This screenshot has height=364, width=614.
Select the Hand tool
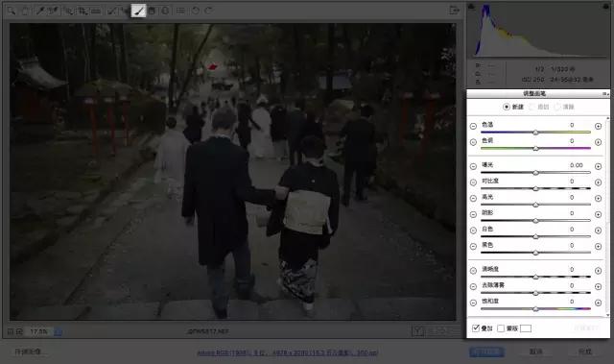pyautogui.click(x=24, y=11)
